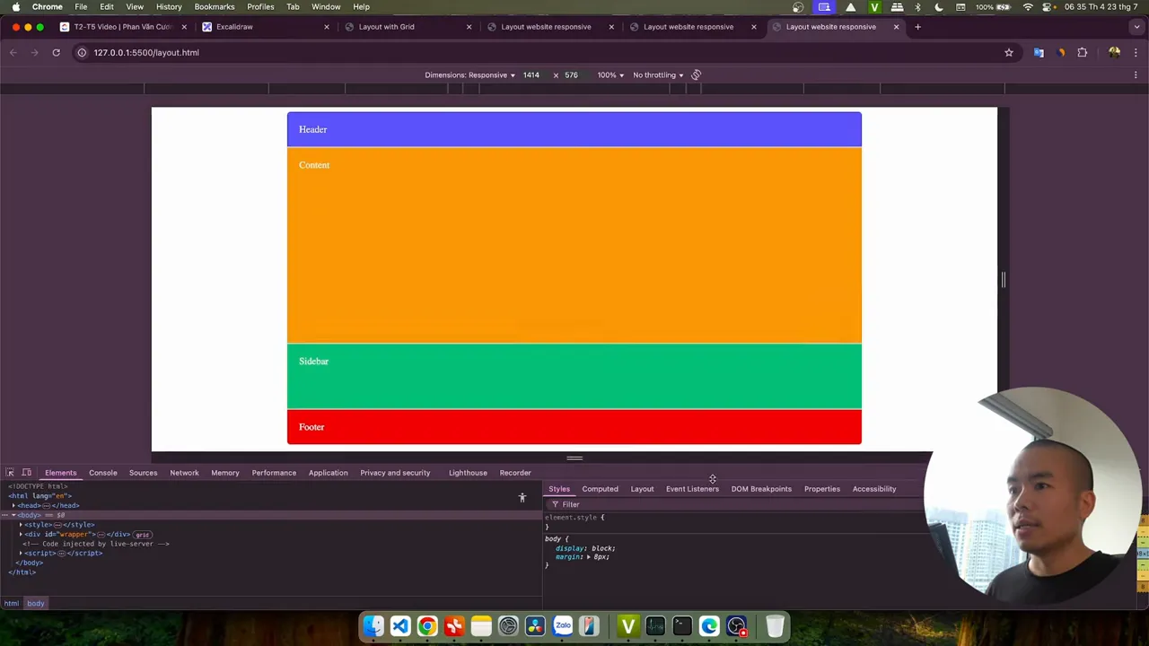1149x646 pixels.
Task: Bookmark this page with the star icon
Action: tap(1009, 53)
